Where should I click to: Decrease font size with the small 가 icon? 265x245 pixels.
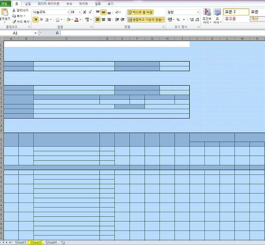click(90, 12)
